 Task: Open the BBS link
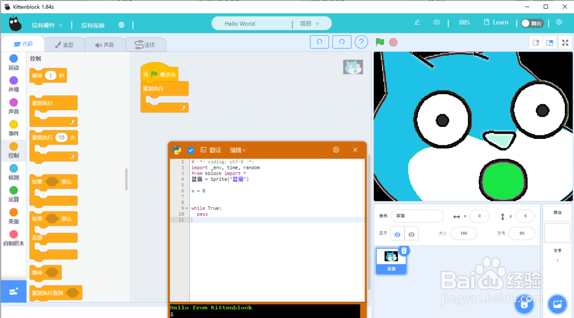[464, 22]
